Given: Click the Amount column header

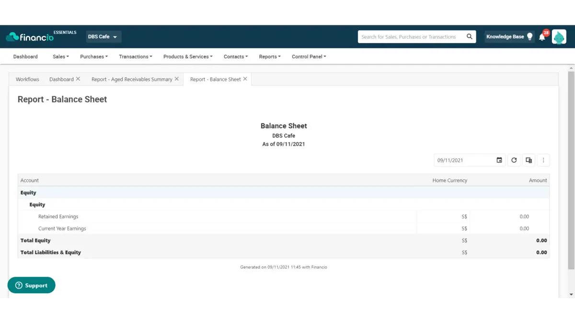Looking at the screenshot, I should (538, 180).
